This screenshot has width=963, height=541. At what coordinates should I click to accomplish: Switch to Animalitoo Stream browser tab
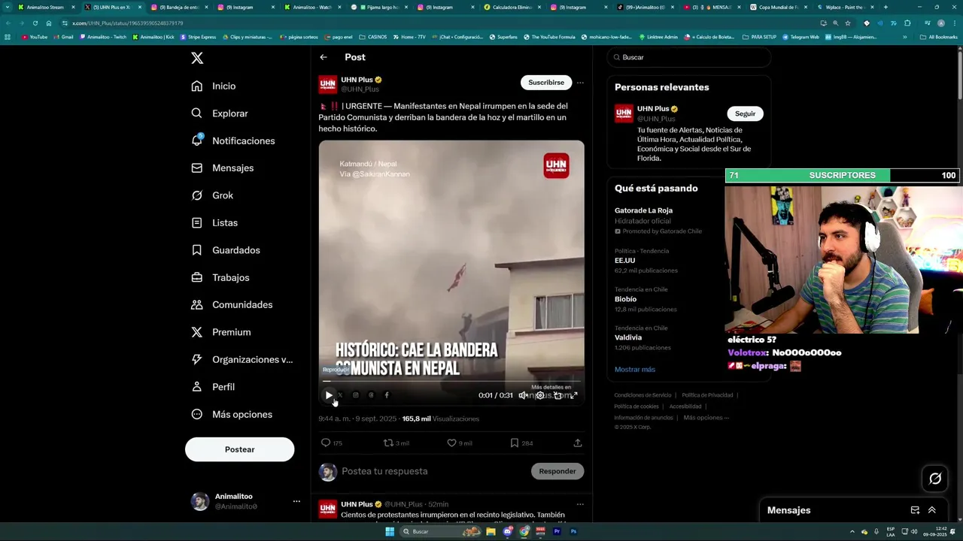[47, 8]
